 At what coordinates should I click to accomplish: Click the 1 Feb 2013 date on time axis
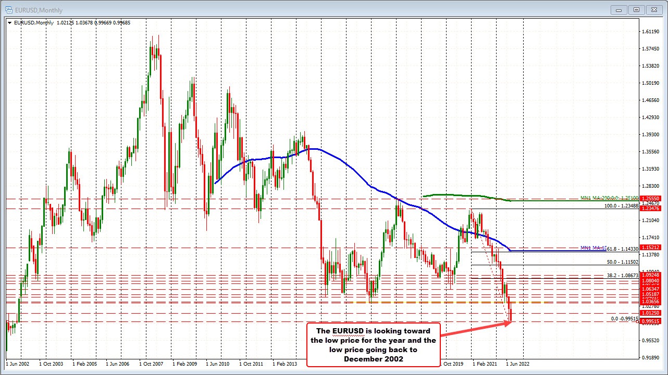pyautogui.click(x=285, y=364)
